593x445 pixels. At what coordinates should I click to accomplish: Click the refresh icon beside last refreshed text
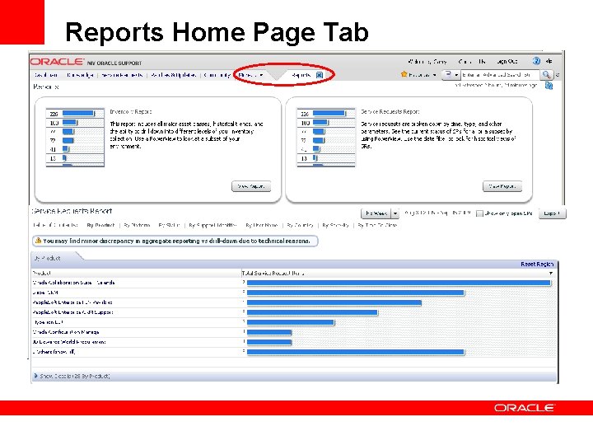(549, 86)
